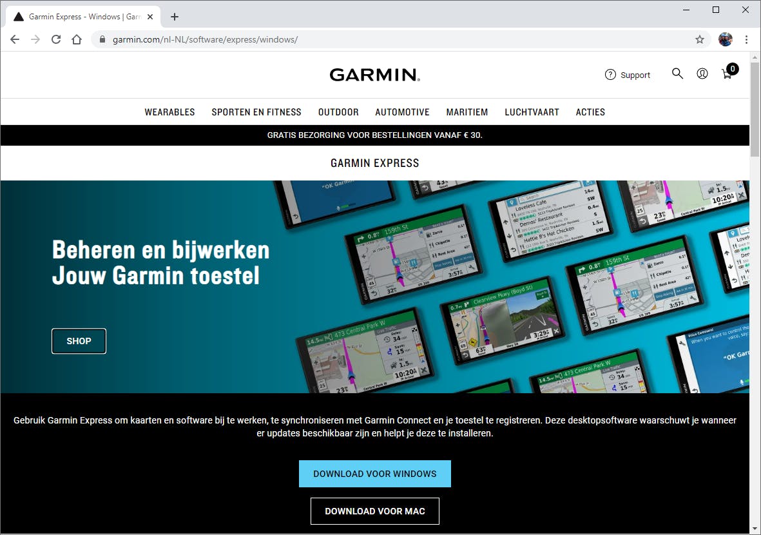
Task: Open the Outdoor menu
Action: pyautogui.click(x=338, y=112)
